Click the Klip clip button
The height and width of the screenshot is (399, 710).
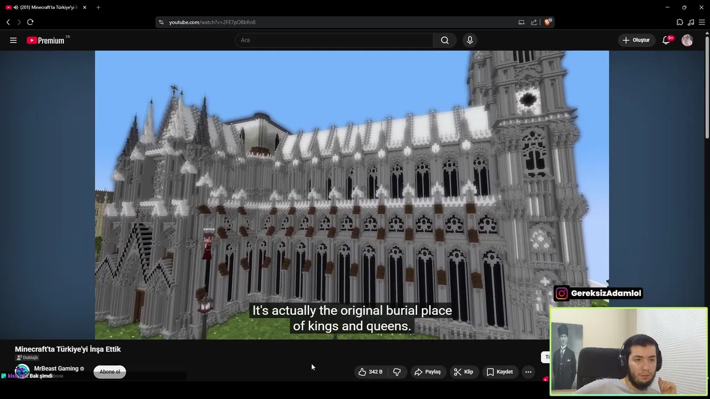[x=463, y=372]
